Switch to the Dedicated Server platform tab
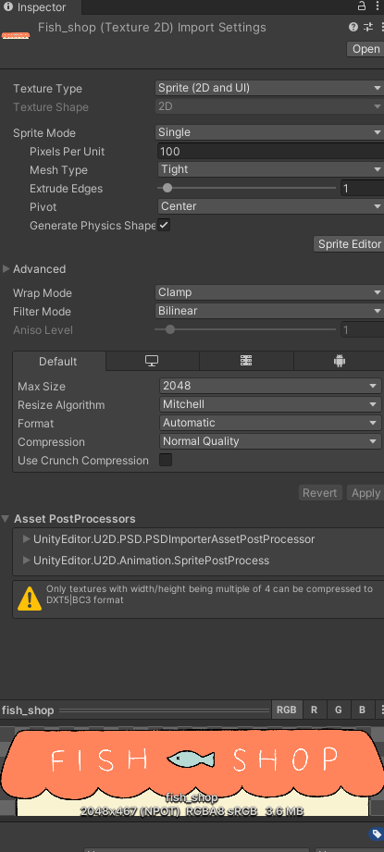The height and width of the screenshot is (852, 384). 246,362
